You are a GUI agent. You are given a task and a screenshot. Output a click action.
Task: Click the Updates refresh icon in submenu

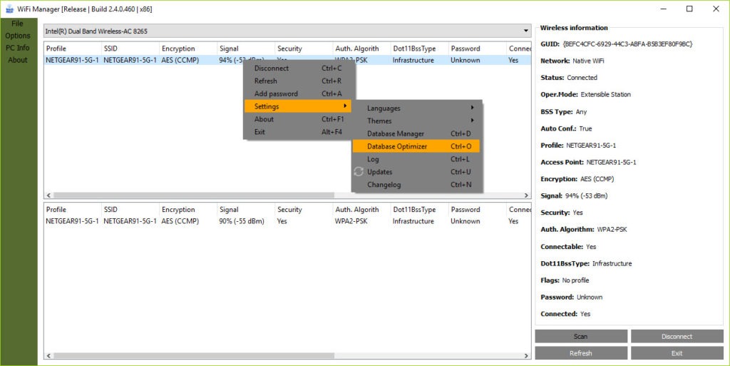(359, 172)
